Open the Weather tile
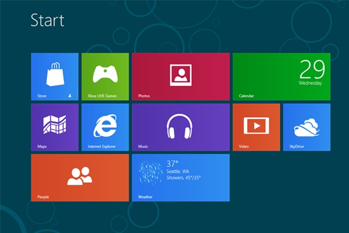Image resolution: width=349 pixels, height=233 pixels. [181, 178]
